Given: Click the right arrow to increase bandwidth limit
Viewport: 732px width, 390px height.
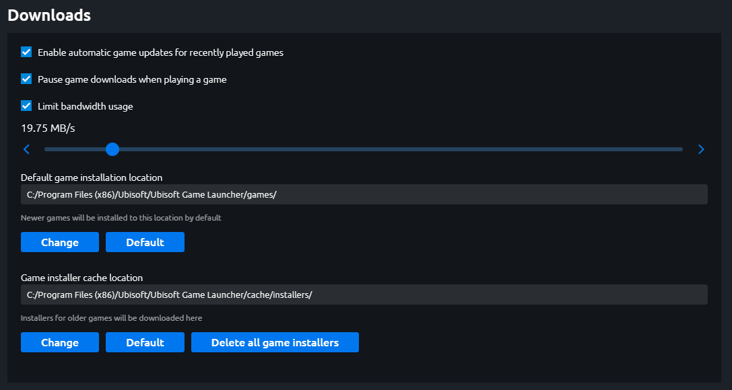Looking at the screenshot, I should [701, 149].
